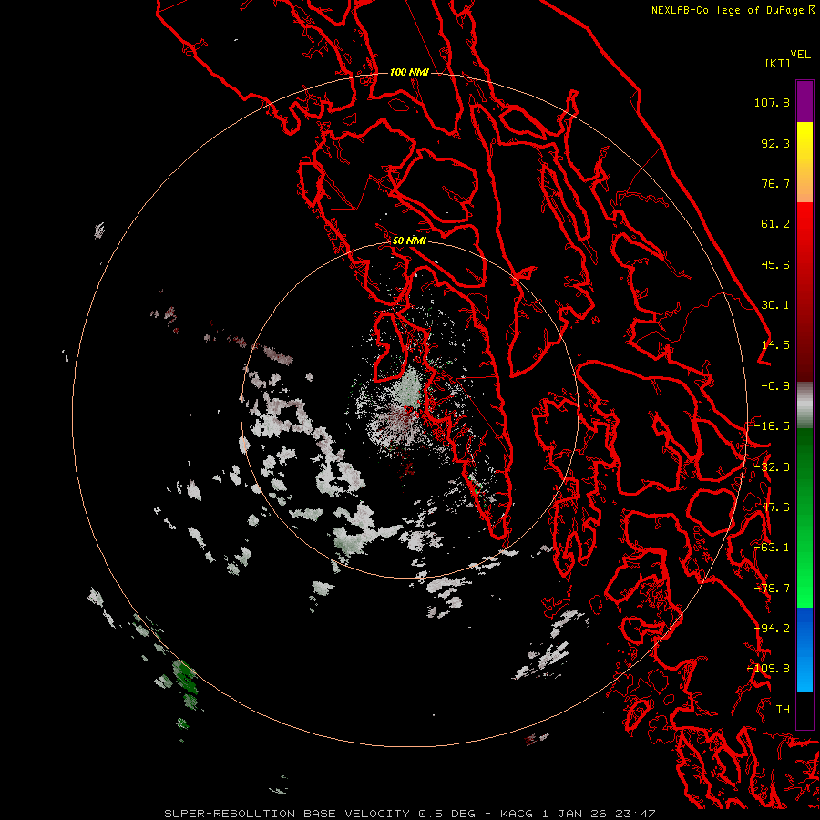Viewport: 820px width, 820px height.
Task: Click the -63.1 legend value
Action: 772,548
